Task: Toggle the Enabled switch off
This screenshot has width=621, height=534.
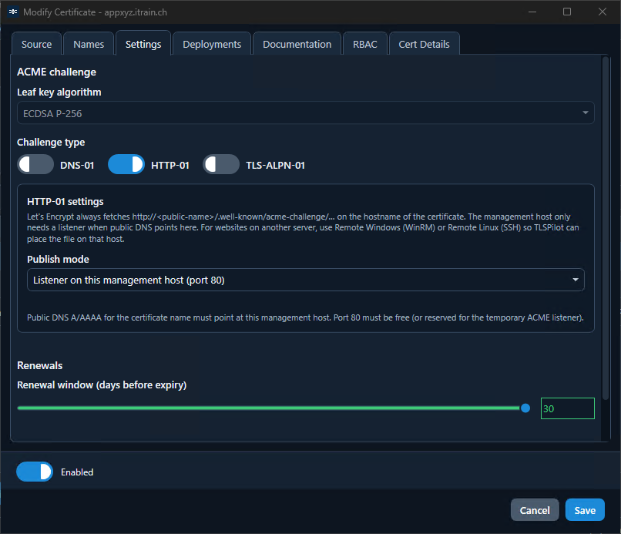Action: [x=35, y=472]
